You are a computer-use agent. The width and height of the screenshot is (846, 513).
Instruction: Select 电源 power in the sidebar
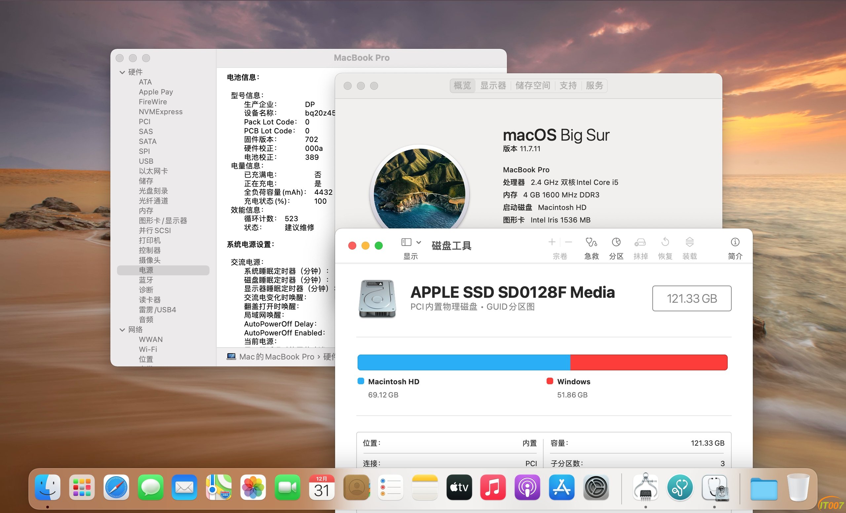(163, 270)
